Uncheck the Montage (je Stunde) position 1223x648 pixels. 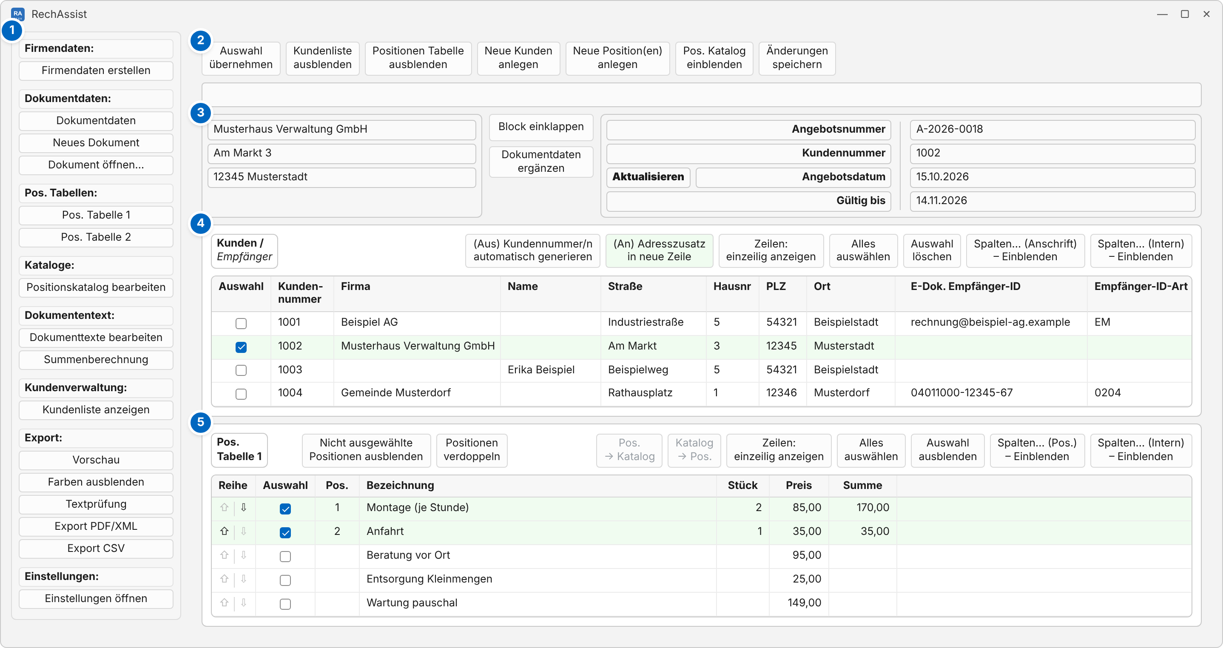(285, 509)
